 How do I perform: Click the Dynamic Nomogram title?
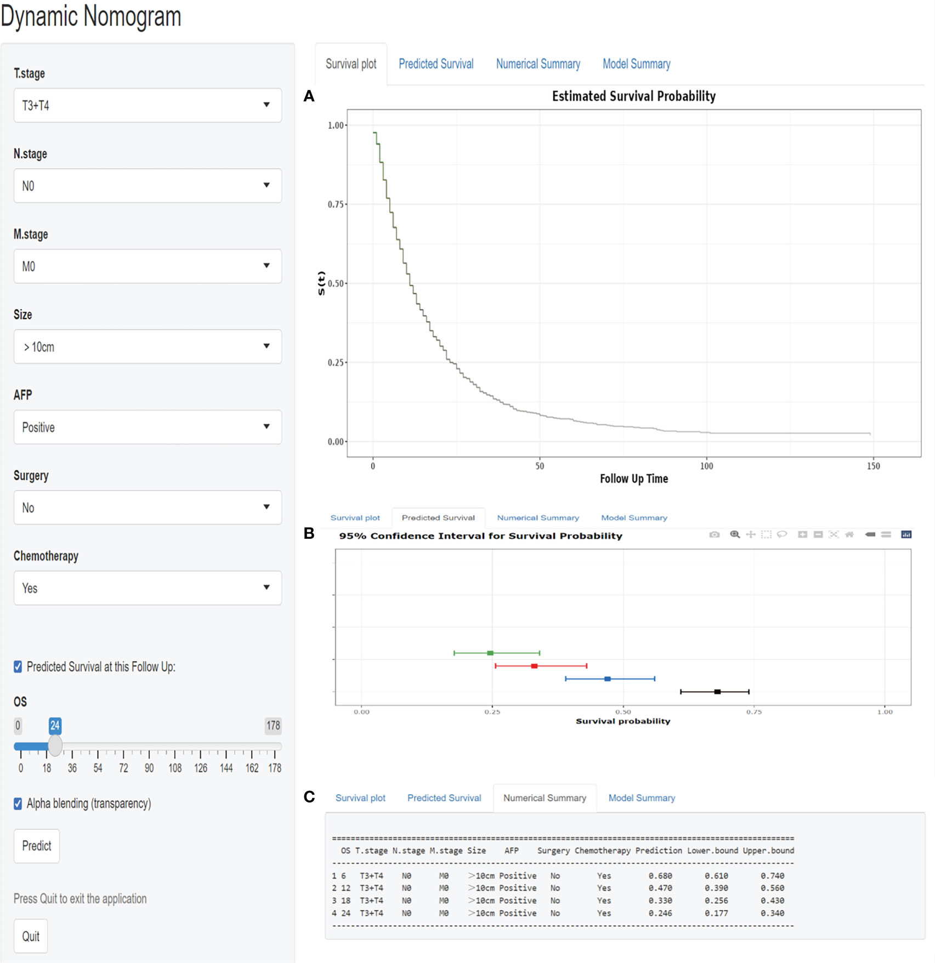(x=91, y=16)
